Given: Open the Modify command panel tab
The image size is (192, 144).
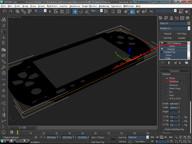Looking at the screenshot, I should (166, 18).
